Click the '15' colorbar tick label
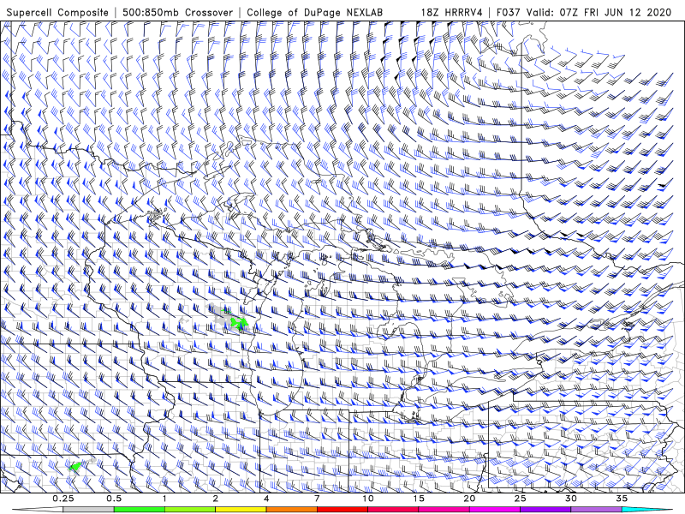Viewport: 685px width, 514px height. tap(419, 499)
